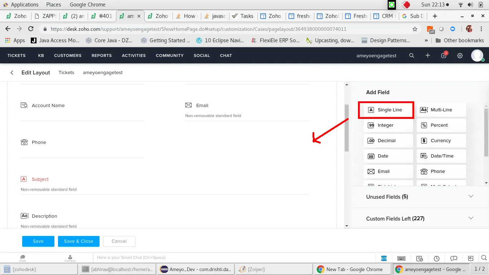
Task: Open the setup gear icon
Action: [x=460, y=56]
